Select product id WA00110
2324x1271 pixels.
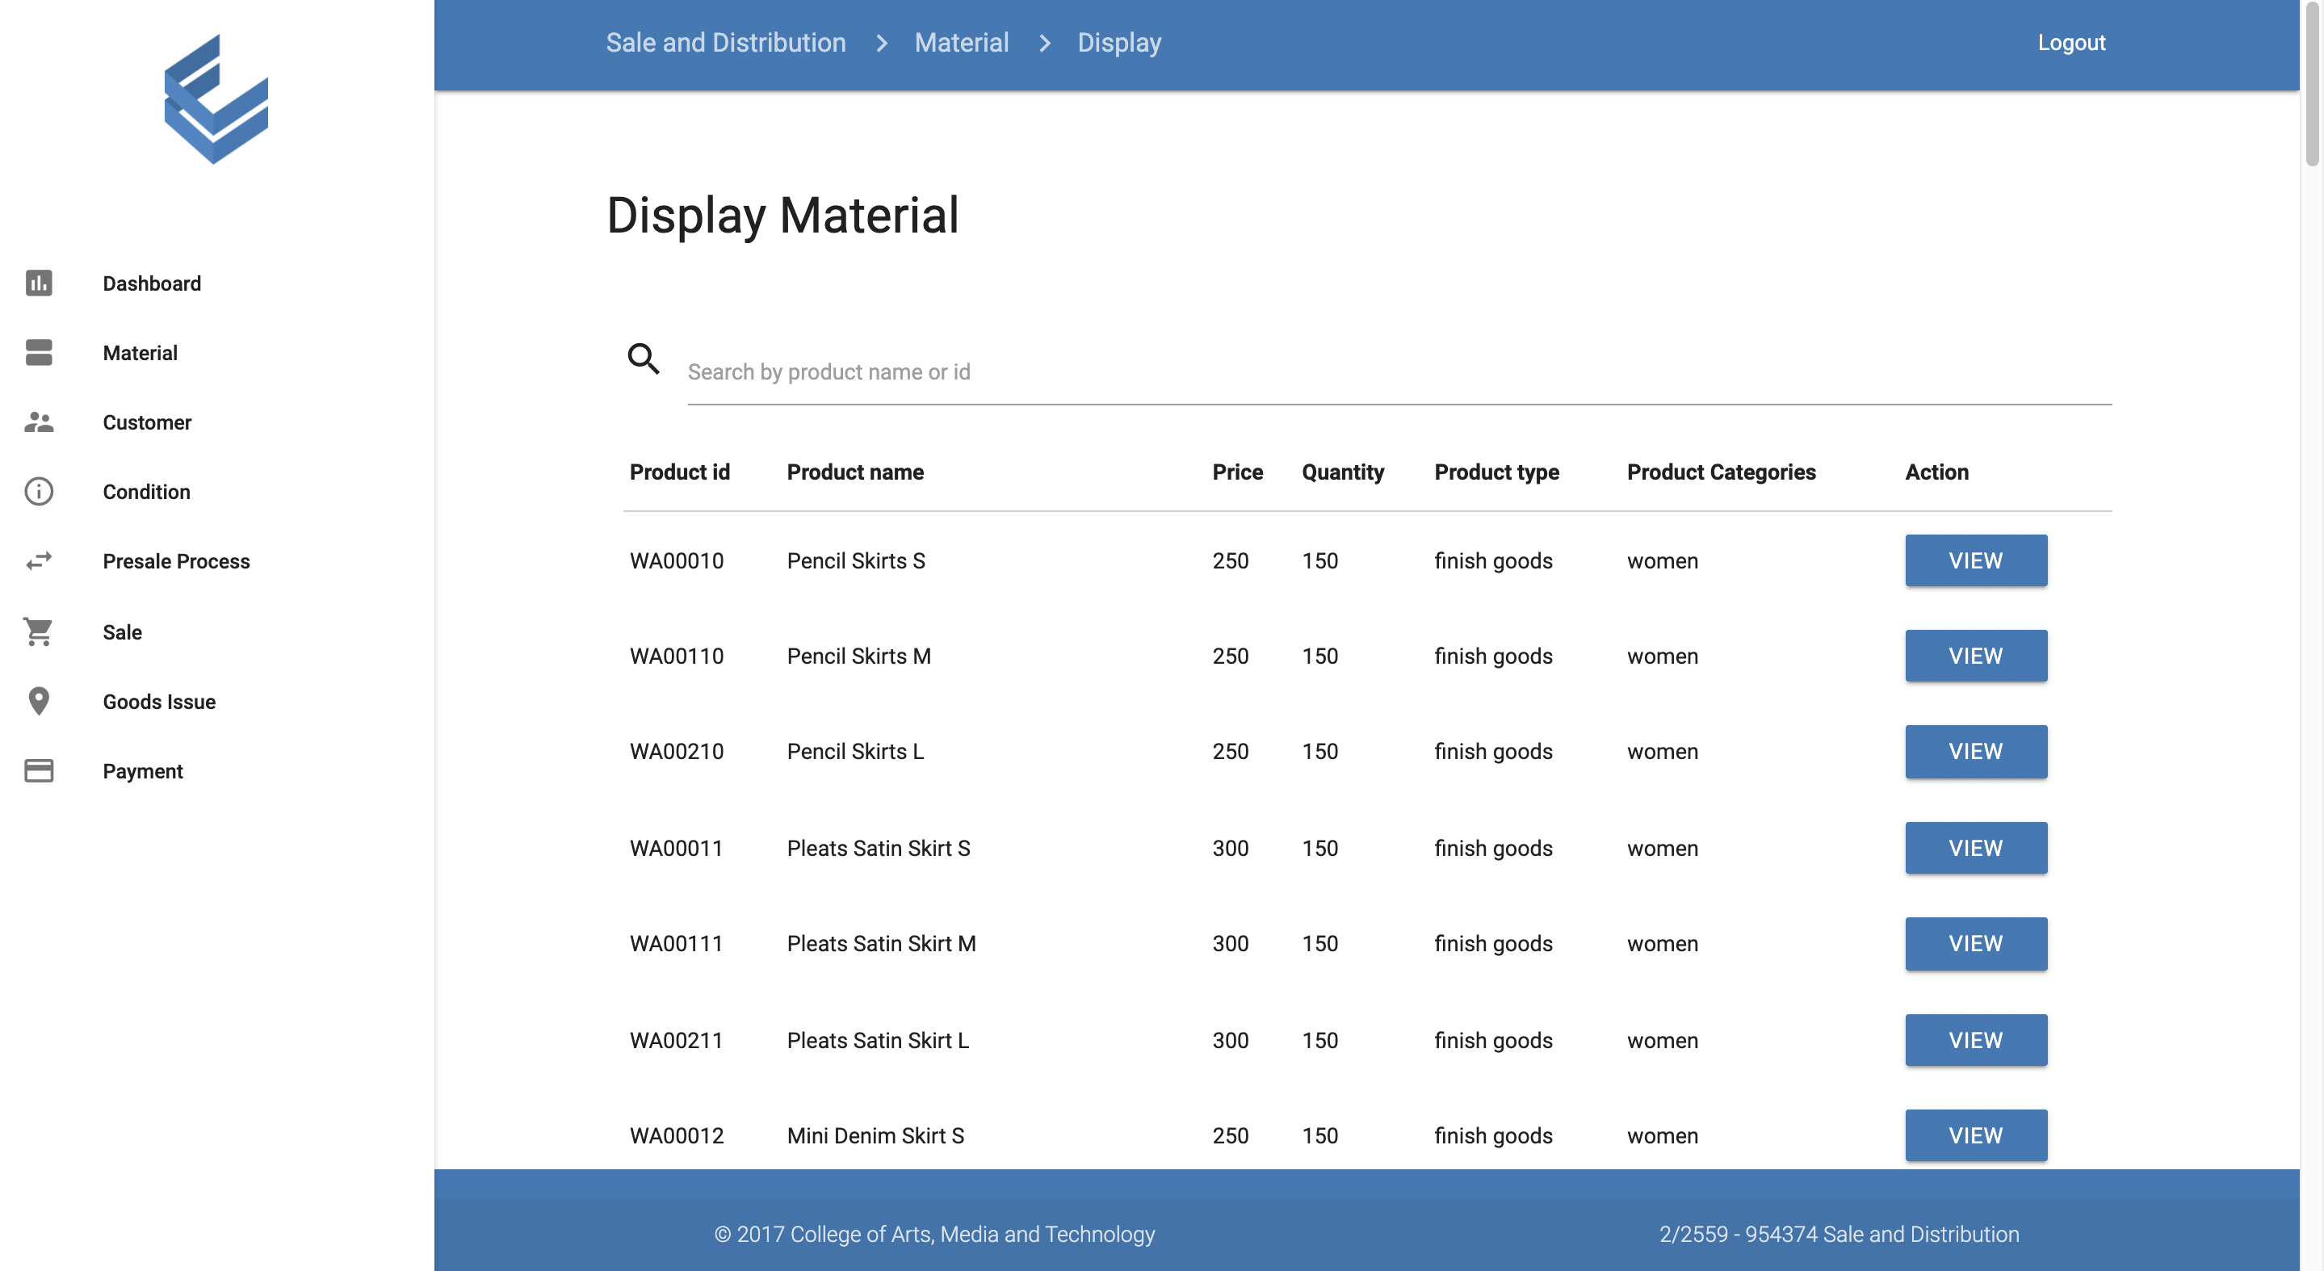[677, 656]
